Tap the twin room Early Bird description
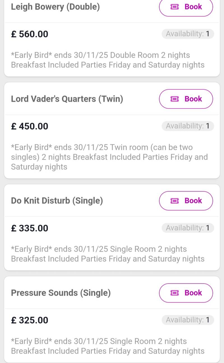This screenshot has height=363, width=224. coord(109,157)
